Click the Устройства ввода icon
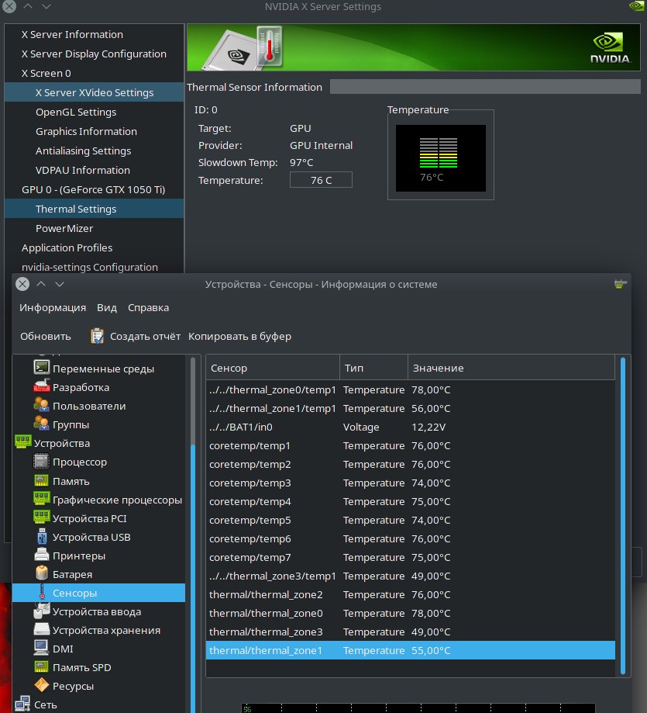The image size is (647, 713). click(x=41, y=611)
